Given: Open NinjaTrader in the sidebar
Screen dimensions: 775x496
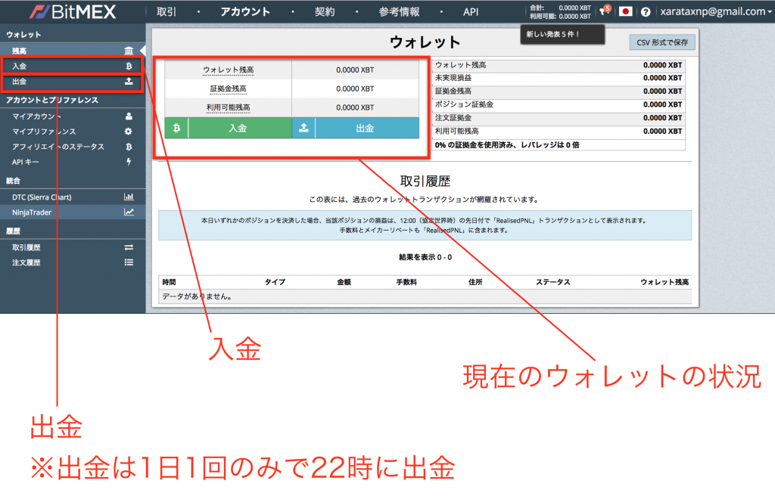Looking at the screenshot, I should click(x=32, y=212).
